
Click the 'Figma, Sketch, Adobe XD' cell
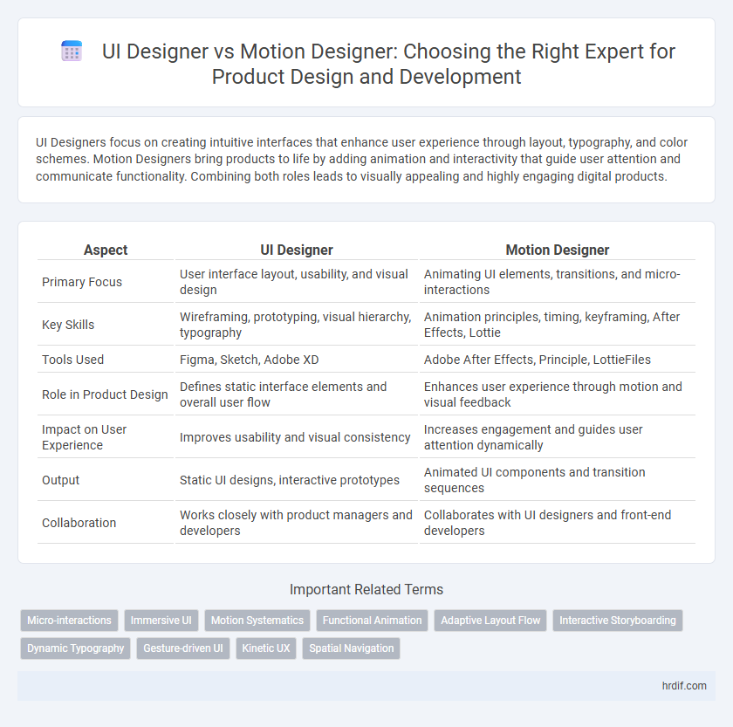(297, 360)
